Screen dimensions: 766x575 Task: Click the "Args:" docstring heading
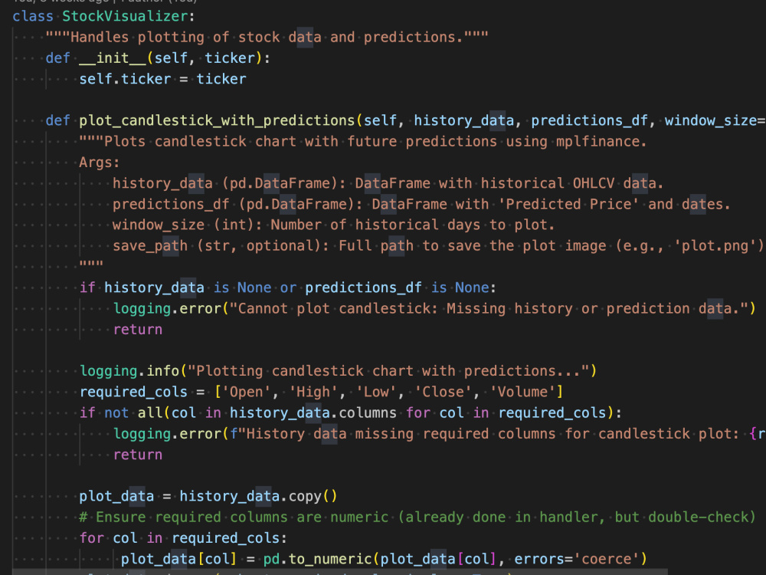tap(99, 163)
